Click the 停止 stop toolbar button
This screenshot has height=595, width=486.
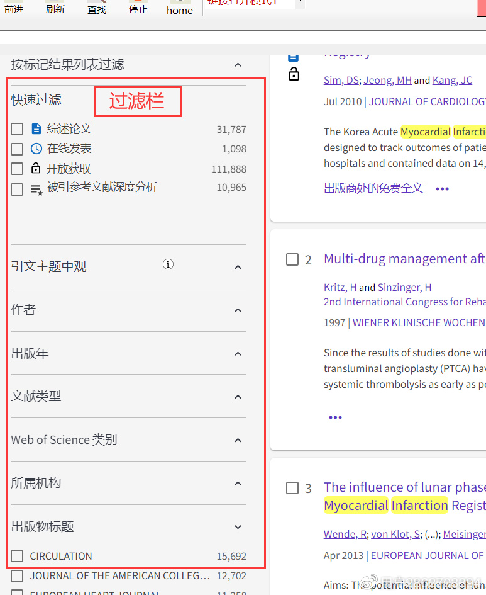coord(138,8)
